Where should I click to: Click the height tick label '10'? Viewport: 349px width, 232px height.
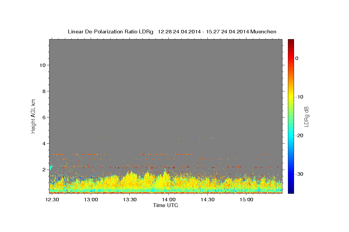click(x=42, y=65)
